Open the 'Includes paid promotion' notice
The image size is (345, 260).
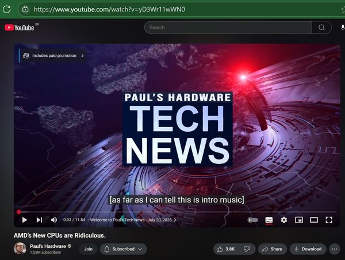click(x=53, y=56)
